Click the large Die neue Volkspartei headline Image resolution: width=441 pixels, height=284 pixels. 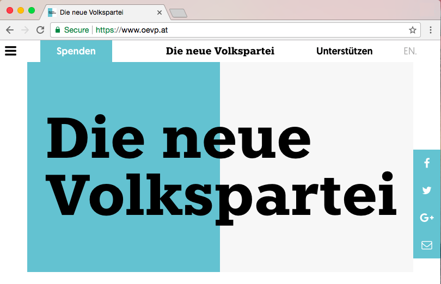point(222,169)
